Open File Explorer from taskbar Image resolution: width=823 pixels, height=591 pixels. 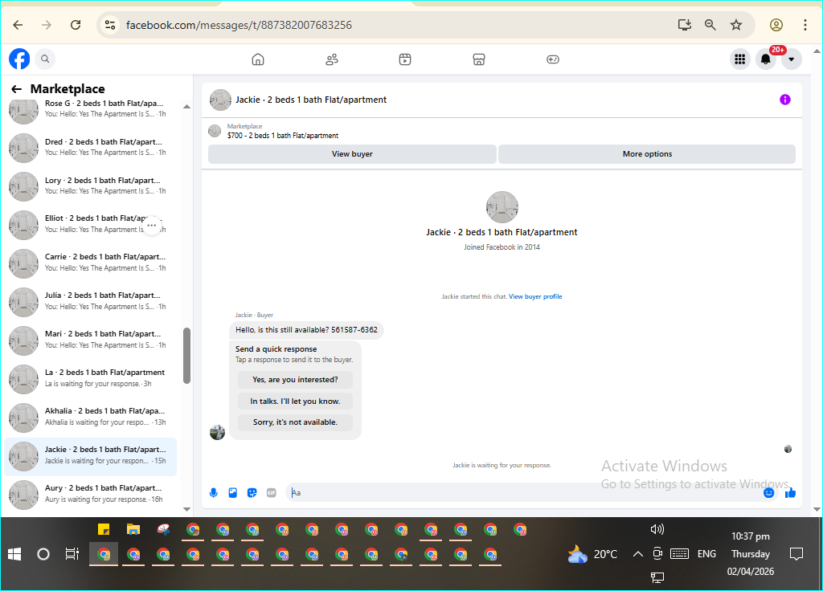click(133, 530)
